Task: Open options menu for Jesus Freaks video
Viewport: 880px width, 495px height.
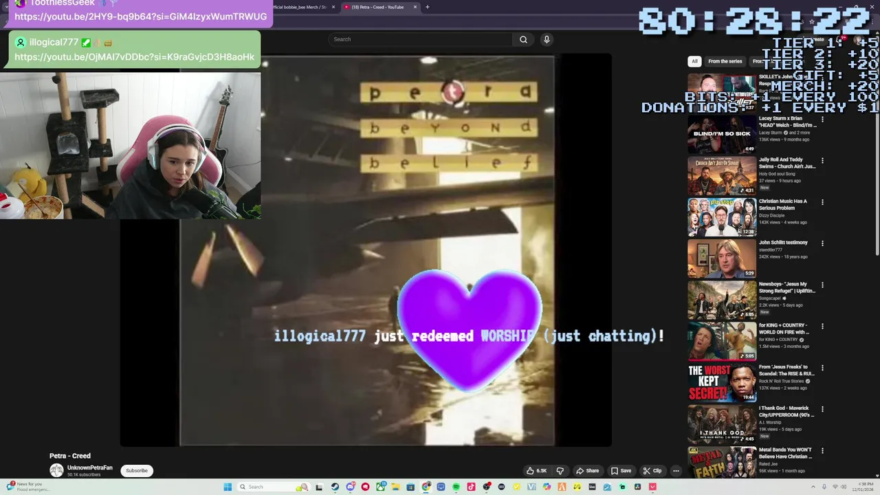Action: [x=822, y=368]
